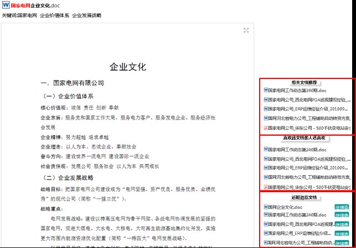Screen dimensions: 356x248
Task: Click the Word icon of 西北电网PDA巡视 document under 喜欢此文档的人还喜欢
Action: [266, 159]
